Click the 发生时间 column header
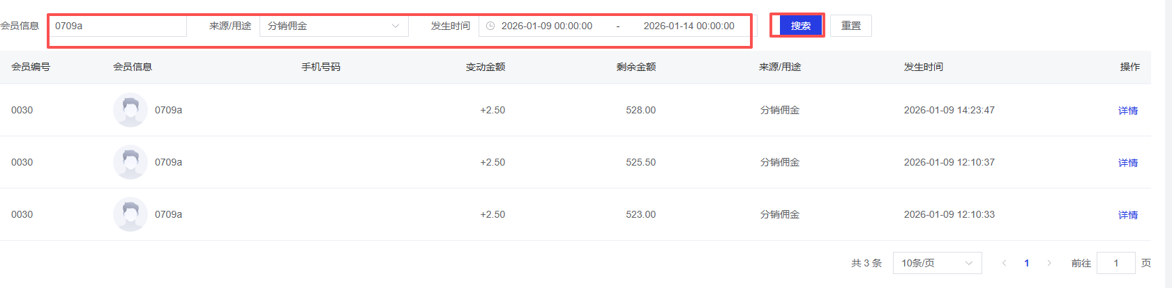1172x288 pixels. click(923, 67)
